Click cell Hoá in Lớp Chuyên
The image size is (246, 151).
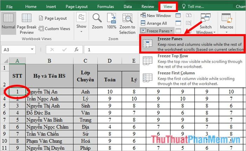click(x=85, y=141)
